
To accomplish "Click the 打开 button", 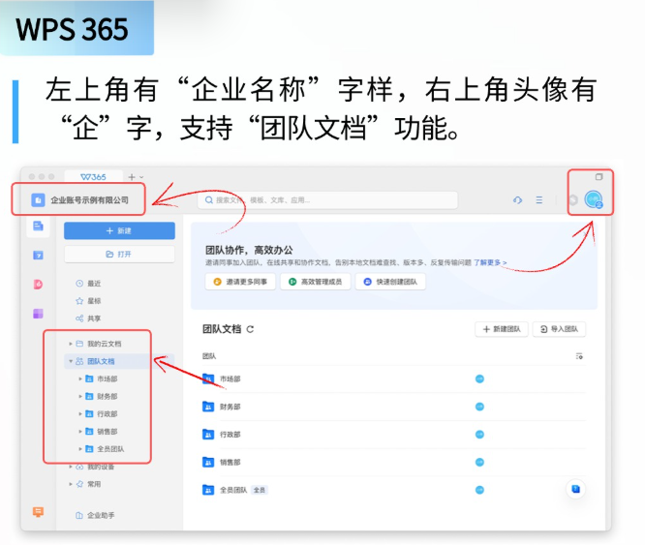I will (119, 255).
